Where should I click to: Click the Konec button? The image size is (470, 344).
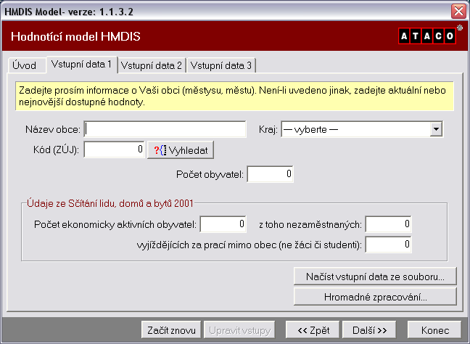click(434, 330)
